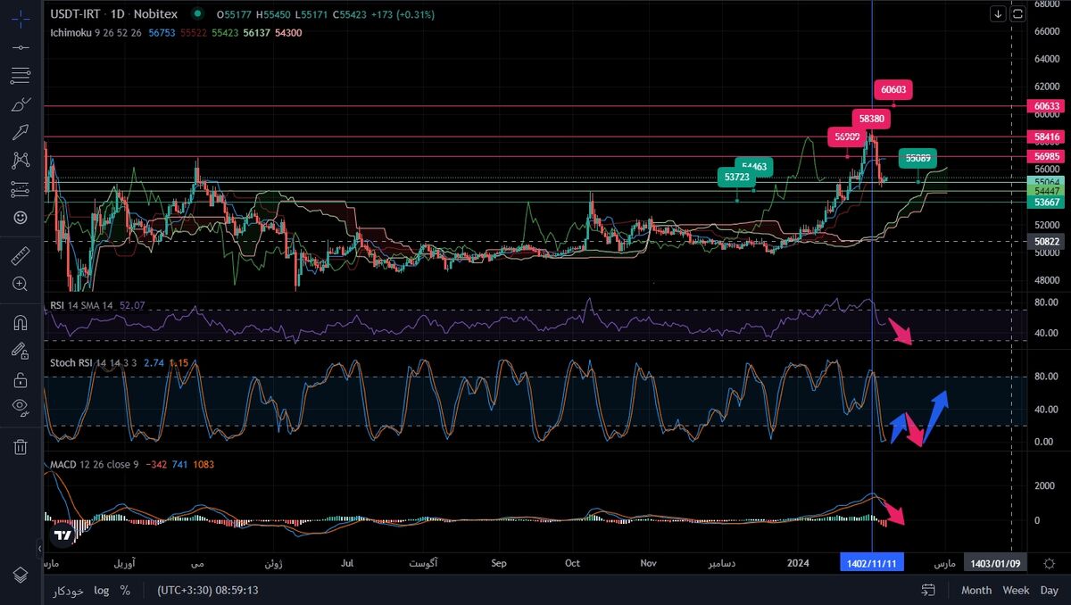Image resolution: width=1071 pixels, height=605 pixels.
Task: Toggle the log scale option
Action: tap(101, 591)
